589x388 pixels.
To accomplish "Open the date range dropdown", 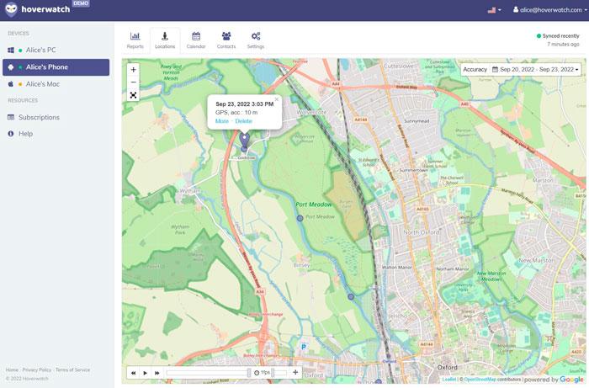I will click(536, 69).
